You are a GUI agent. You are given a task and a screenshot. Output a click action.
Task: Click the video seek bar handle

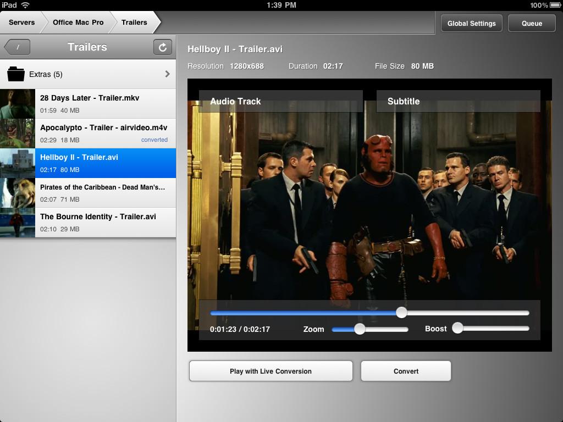[401, 312]
